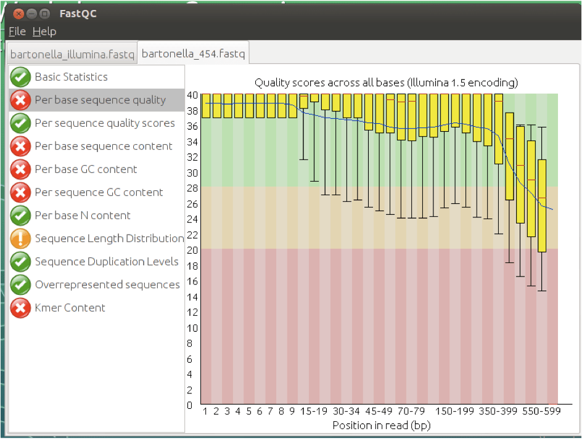Show the Per base N content report
582x439 pixels.
pyautogui.click(x=83, y=215)
